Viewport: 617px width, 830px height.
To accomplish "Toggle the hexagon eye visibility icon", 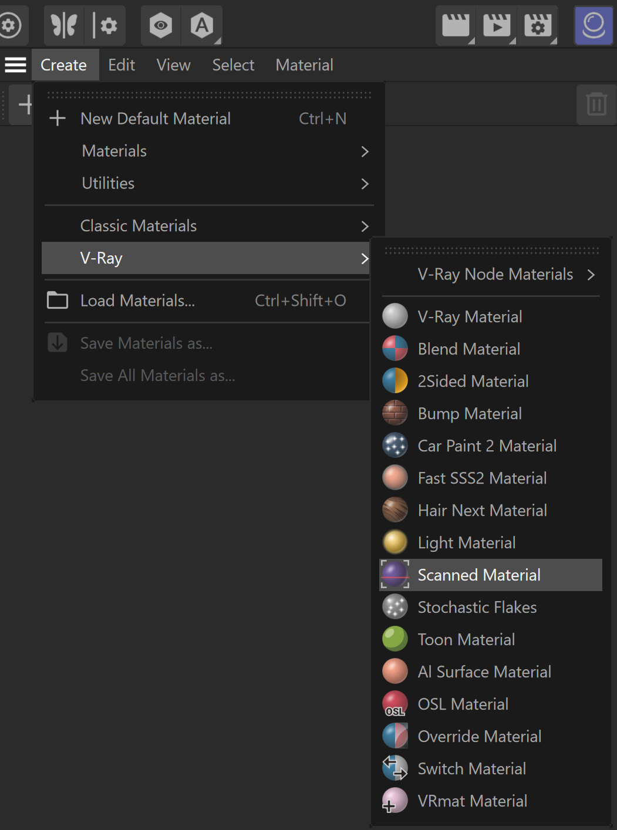I will [161, 26].
